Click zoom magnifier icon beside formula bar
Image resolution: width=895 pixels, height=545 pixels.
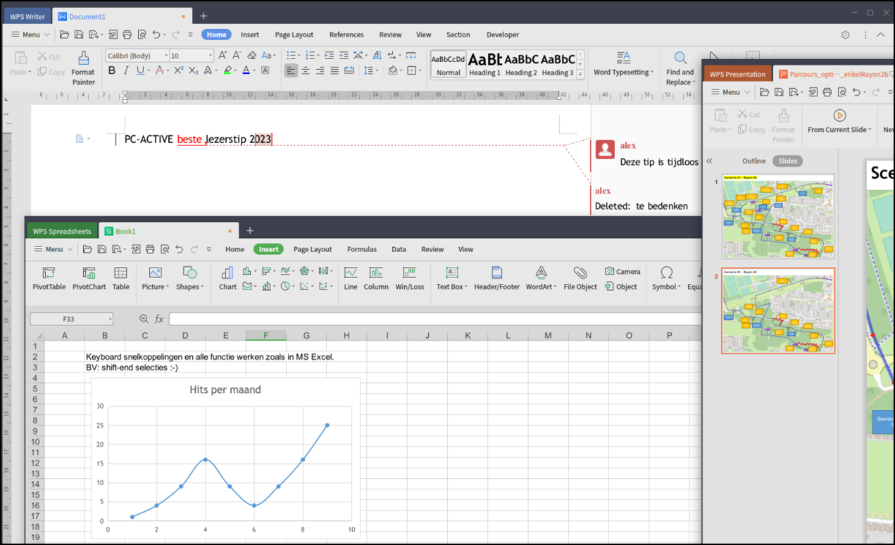point(144,319)
